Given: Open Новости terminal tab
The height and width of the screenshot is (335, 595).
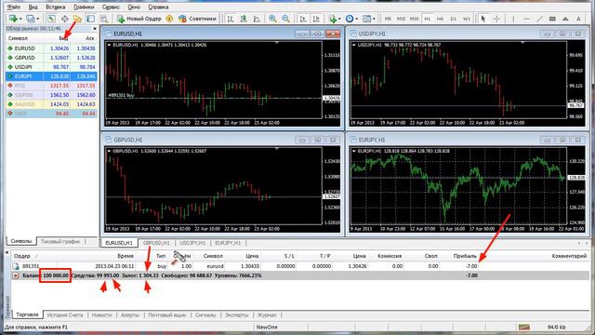Looking at the screenshot, I should pyautogui.click(x=101, y=315).
